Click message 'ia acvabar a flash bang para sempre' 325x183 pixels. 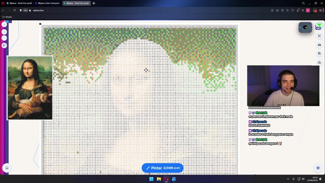click(x=271, y=134)
